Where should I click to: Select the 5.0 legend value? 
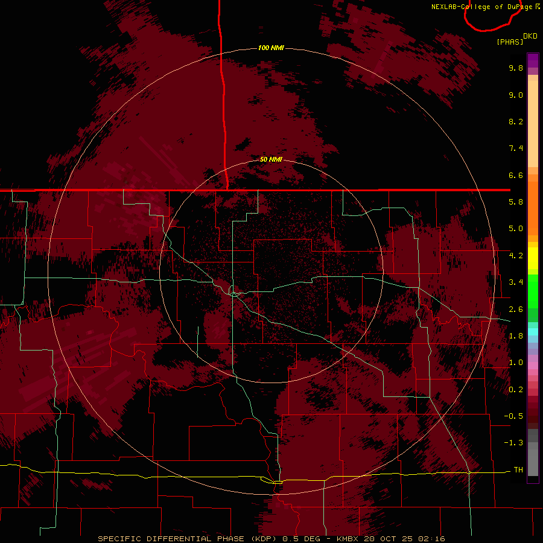(516, 229)
